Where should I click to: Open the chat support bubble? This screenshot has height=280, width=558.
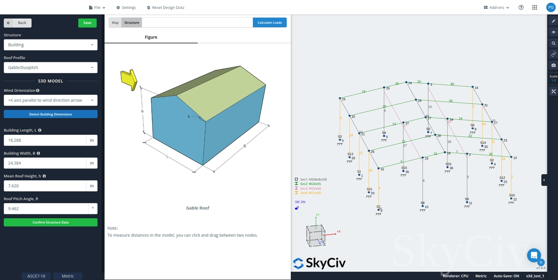pyautogui.click(x=534, y=255)
